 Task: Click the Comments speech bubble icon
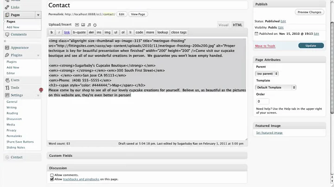coord(7,34)
